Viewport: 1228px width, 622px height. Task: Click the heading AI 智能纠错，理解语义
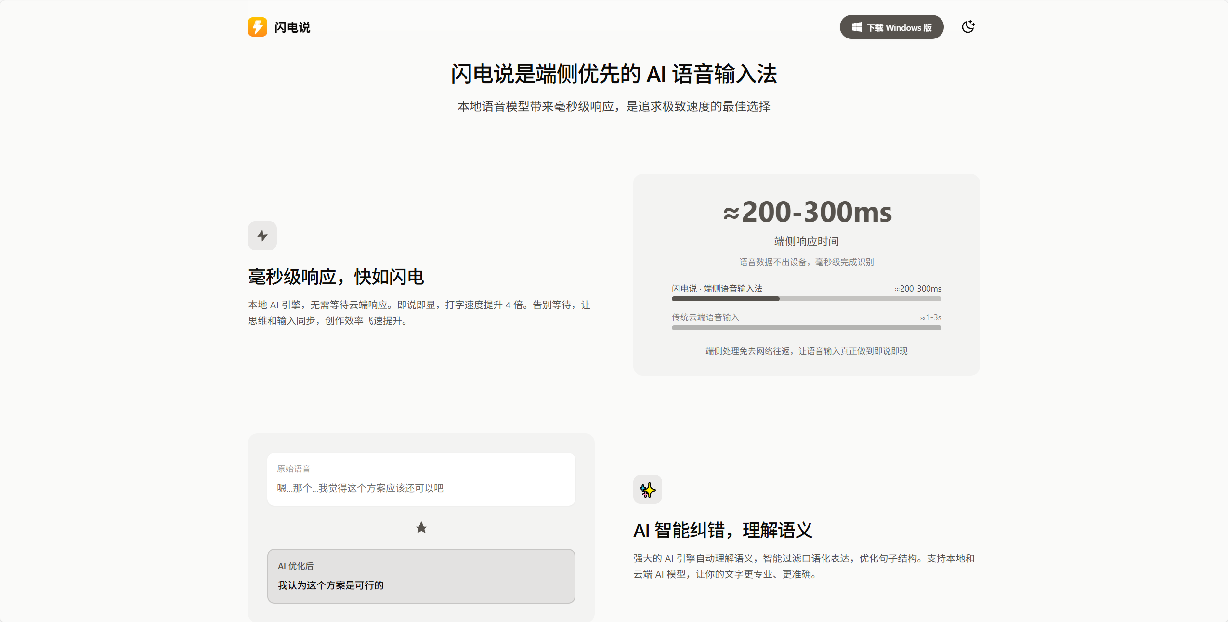pyautogui.click(x=723, y=531)
